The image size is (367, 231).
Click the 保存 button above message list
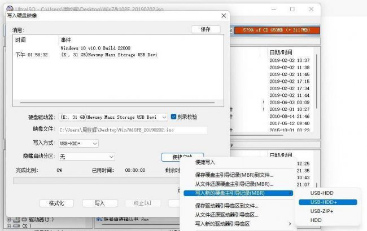pyautogui.click(x=206, y=29)
